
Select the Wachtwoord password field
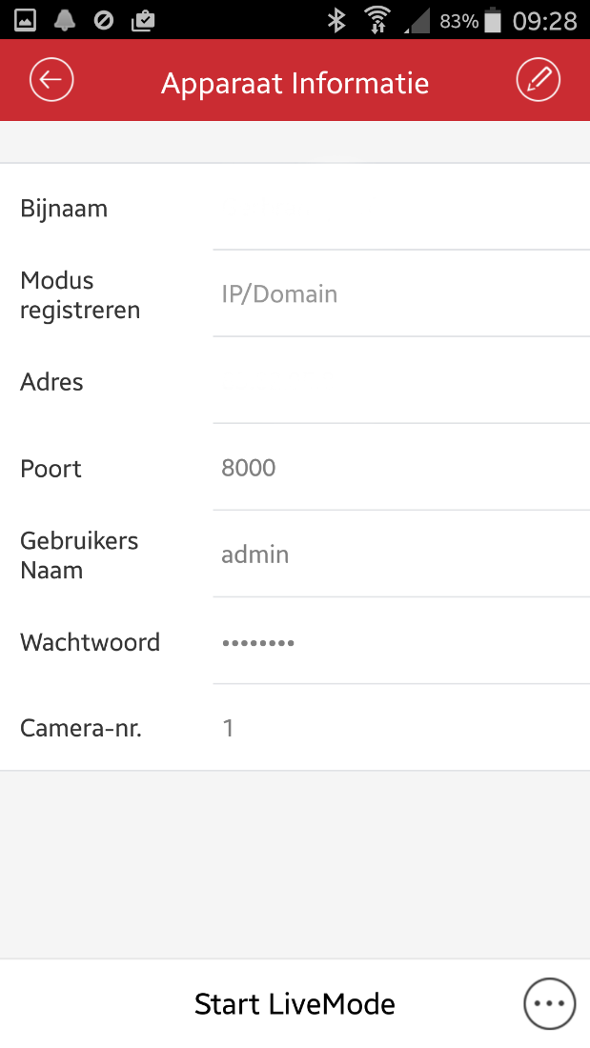401,641
